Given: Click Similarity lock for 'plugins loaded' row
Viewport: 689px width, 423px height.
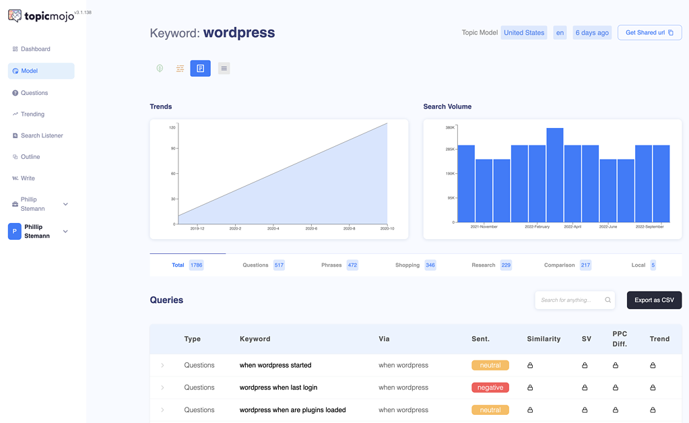Looking at the screenshot, I should [530, 410].
